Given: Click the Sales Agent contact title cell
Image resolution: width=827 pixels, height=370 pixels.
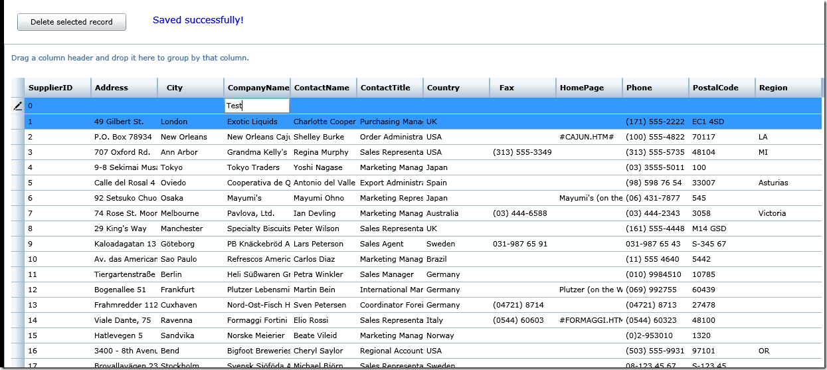Looking at the screenshot, I should (390, 244).
